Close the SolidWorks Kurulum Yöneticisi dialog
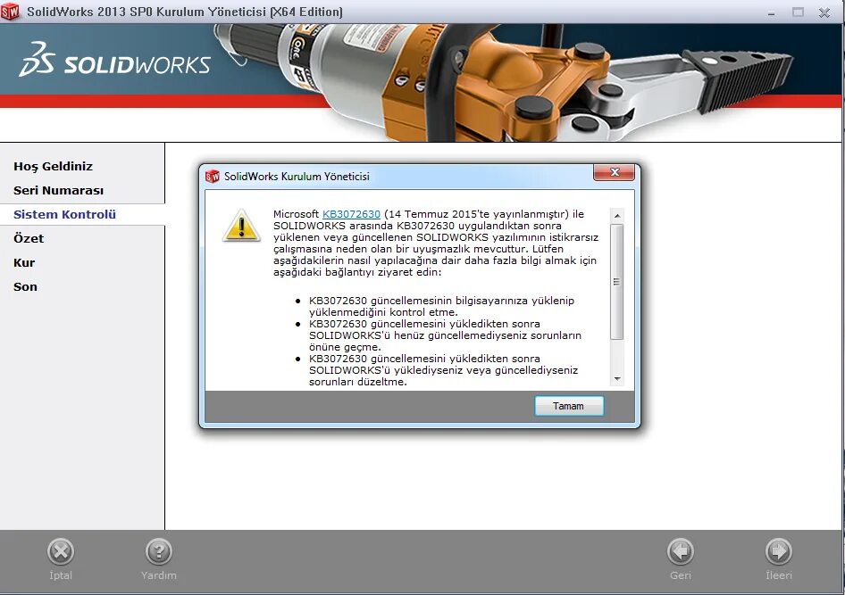845x595 pixels. (x=614, y=173)
